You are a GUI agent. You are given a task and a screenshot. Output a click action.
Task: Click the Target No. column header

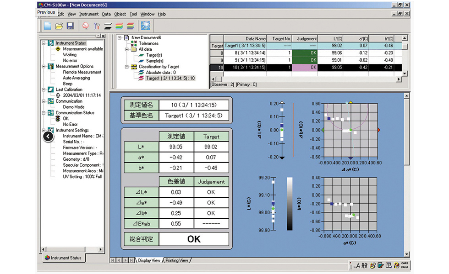[x=279, y=38]
